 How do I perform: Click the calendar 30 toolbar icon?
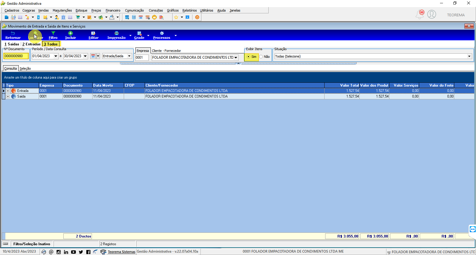pyautogui.click(x=141, y=17)
